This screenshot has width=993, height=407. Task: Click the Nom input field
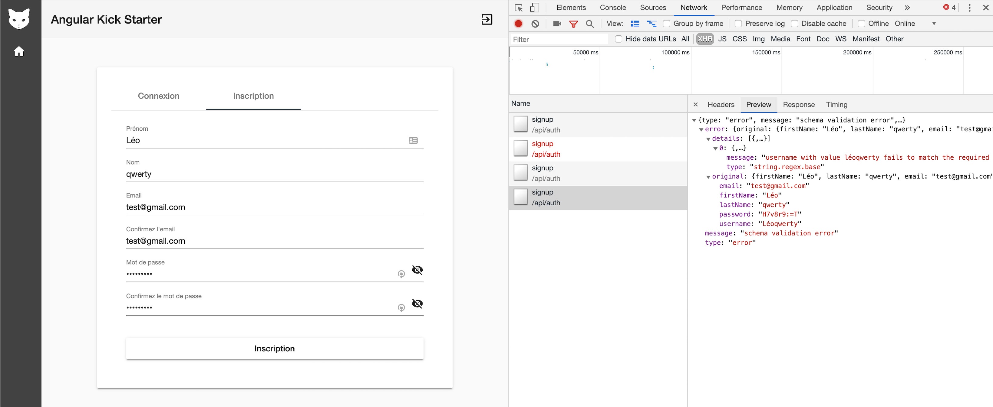[x=275, y=174]
